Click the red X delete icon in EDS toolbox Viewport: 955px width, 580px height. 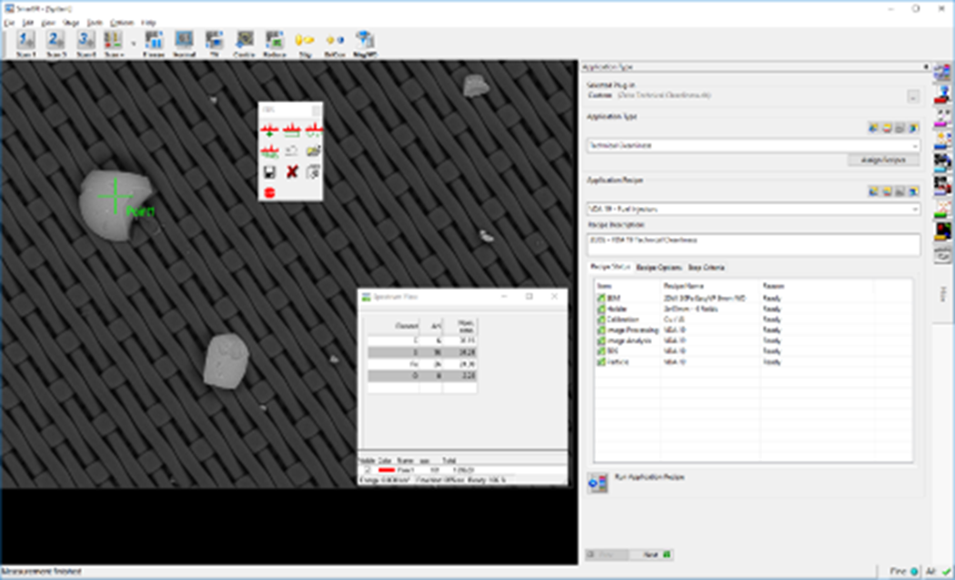pyautogui.click(x=292, y=172)
